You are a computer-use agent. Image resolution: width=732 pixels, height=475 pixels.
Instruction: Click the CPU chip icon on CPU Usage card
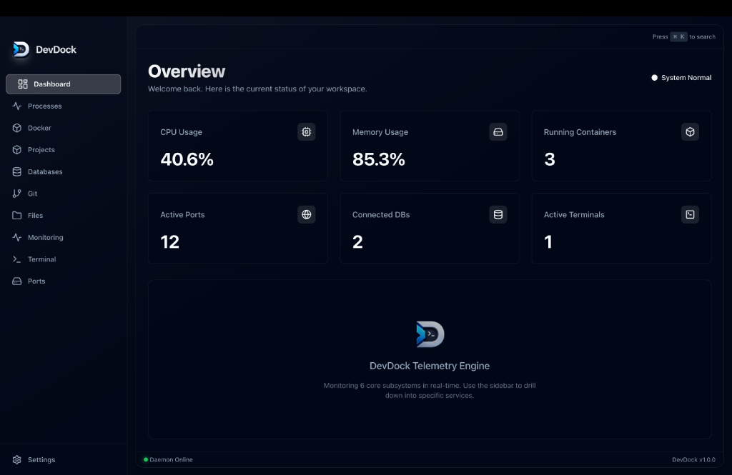(x=306, y=132)
